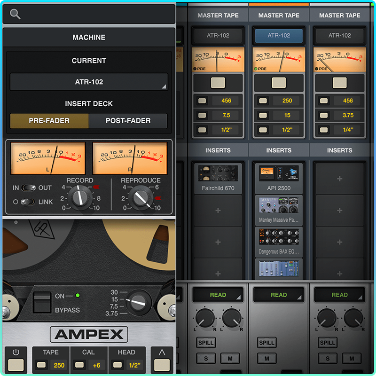The height and width of the screenshot is (376, 376).
Task: Select the highlighted blue ATR-102 button
Action: coord(279,36)
